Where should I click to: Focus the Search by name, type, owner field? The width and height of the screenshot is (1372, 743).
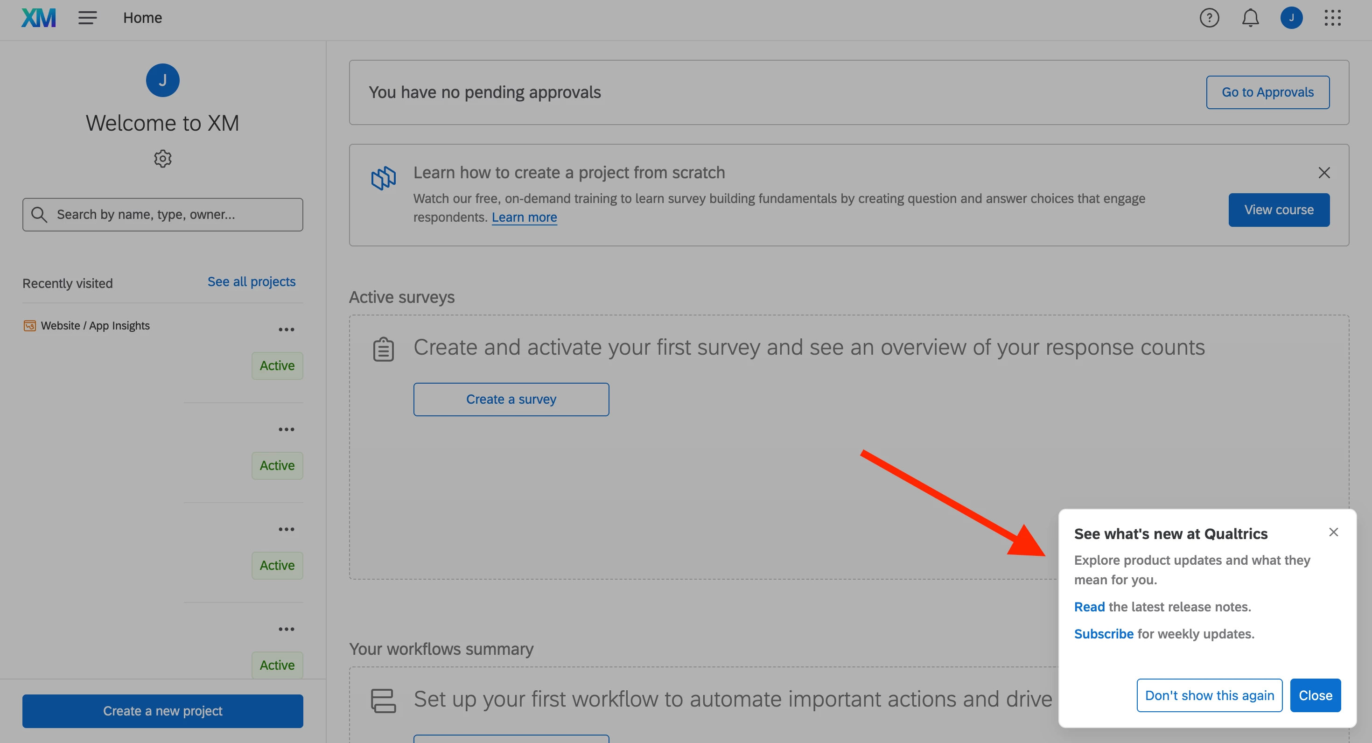coord(162,215)
